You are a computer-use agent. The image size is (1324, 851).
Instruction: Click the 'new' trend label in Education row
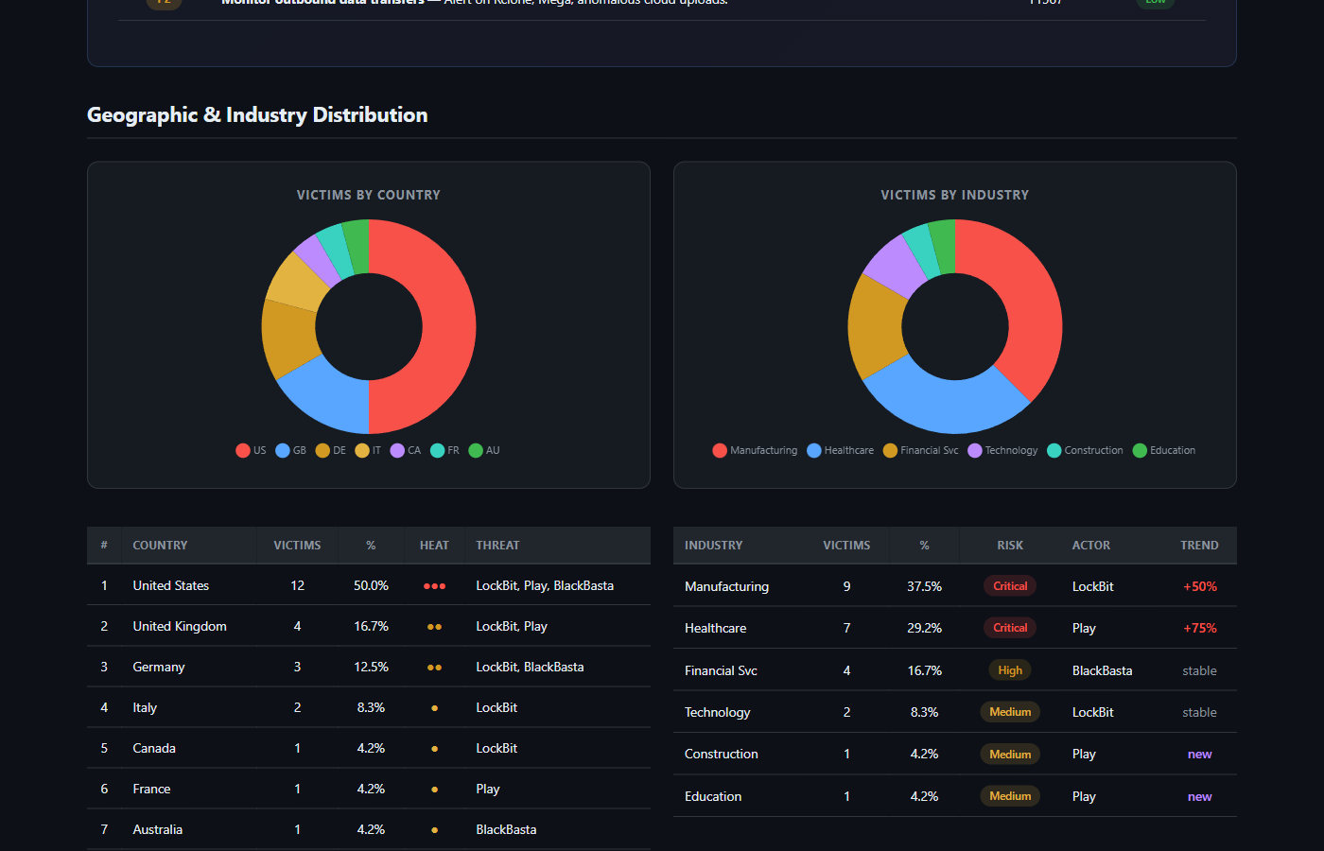(x=1199, y=797)
